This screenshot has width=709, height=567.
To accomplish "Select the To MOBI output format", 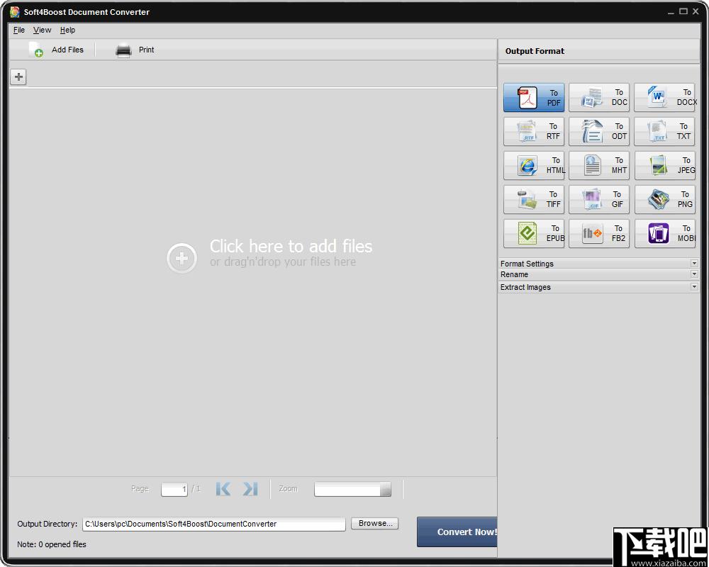I will [x=664, y=233].
